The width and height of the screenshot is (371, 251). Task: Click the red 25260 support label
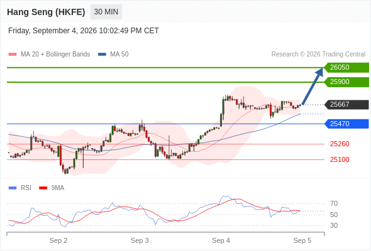340,144
